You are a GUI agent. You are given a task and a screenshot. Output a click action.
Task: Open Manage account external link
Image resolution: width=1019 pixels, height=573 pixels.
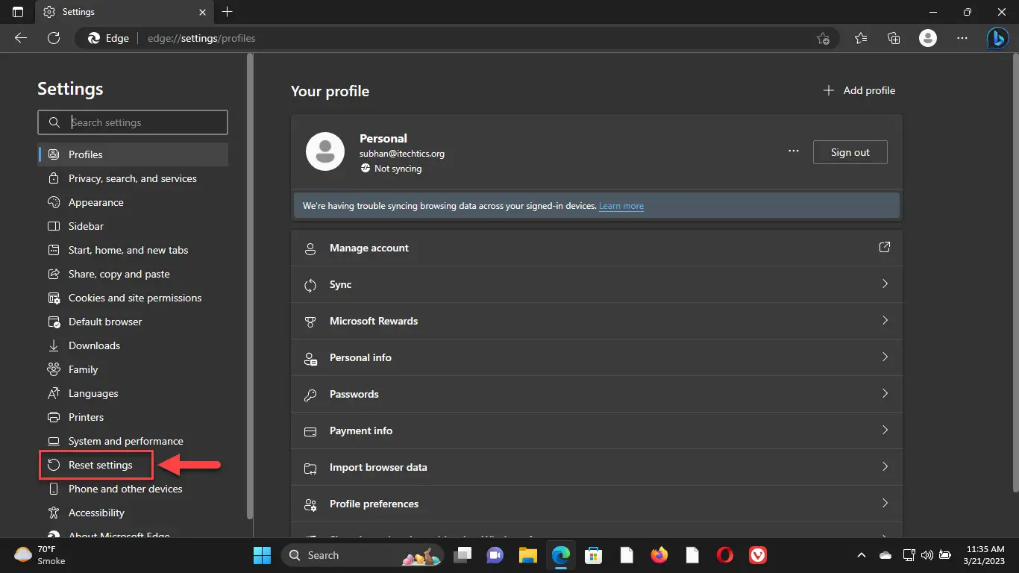pos(885,247)
